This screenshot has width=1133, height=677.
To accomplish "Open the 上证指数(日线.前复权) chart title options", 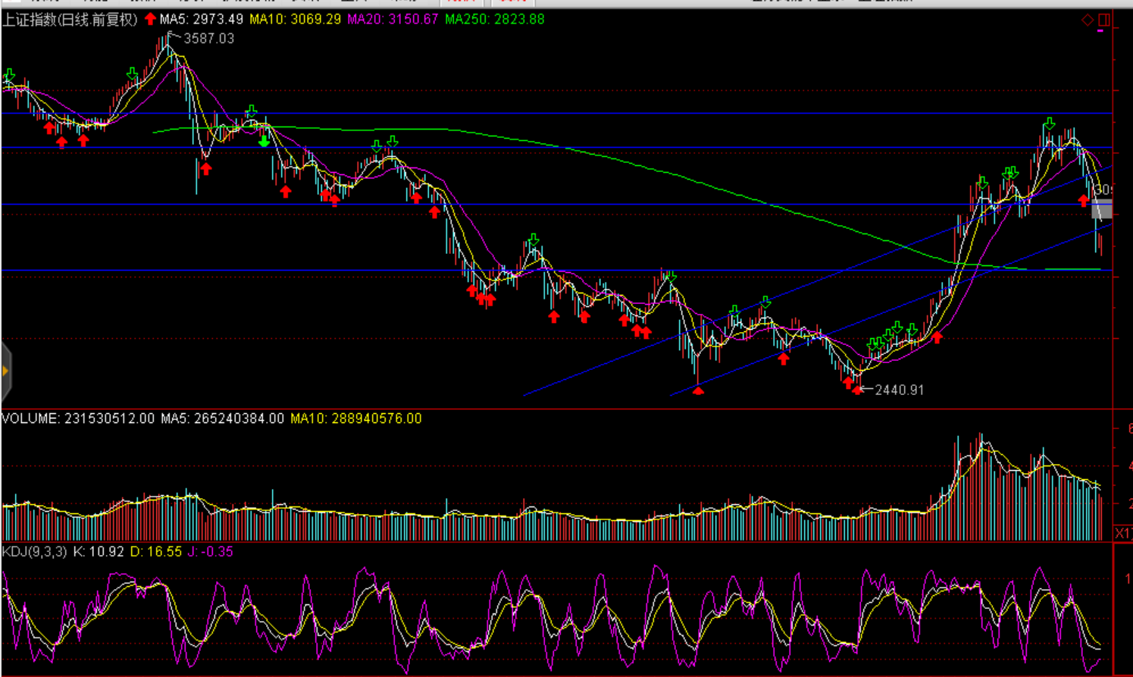I will point(70,20).
